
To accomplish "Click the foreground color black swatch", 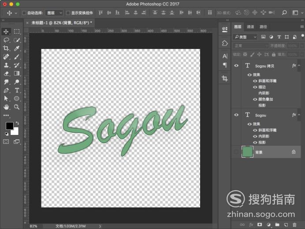I will coord(9,126).
